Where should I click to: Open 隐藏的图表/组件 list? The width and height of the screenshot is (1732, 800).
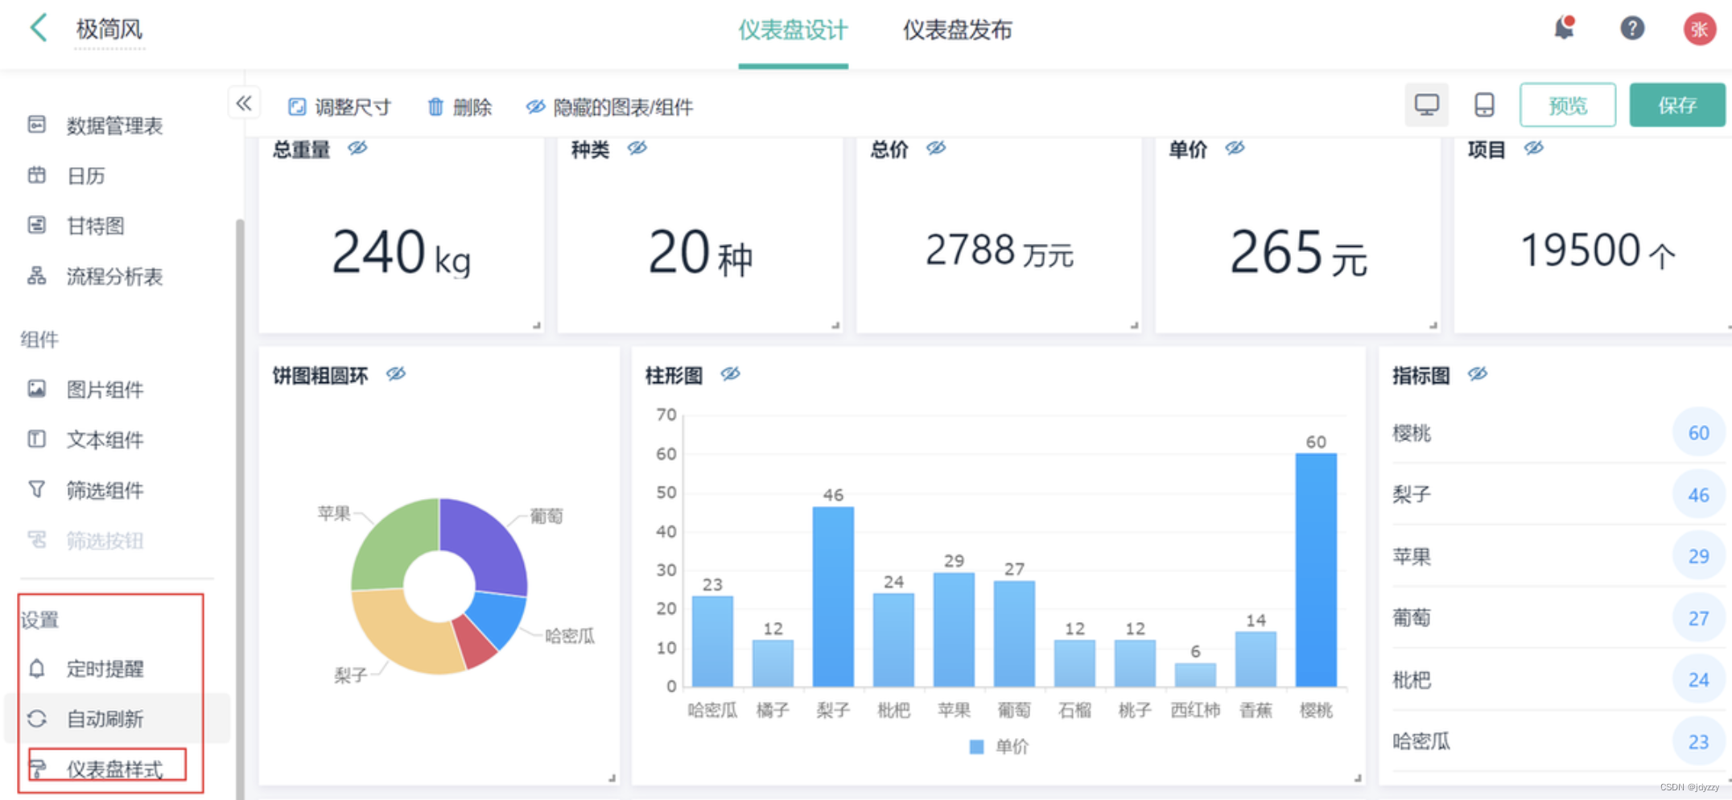[x=609, y=107]
